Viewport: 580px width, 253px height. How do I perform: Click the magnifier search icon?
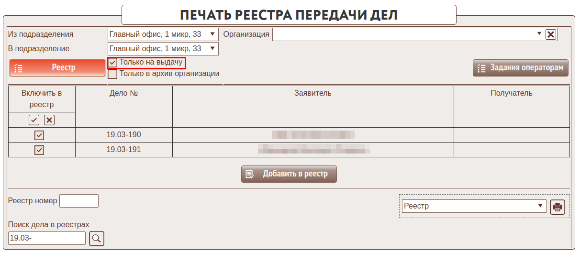click(97, 238)
